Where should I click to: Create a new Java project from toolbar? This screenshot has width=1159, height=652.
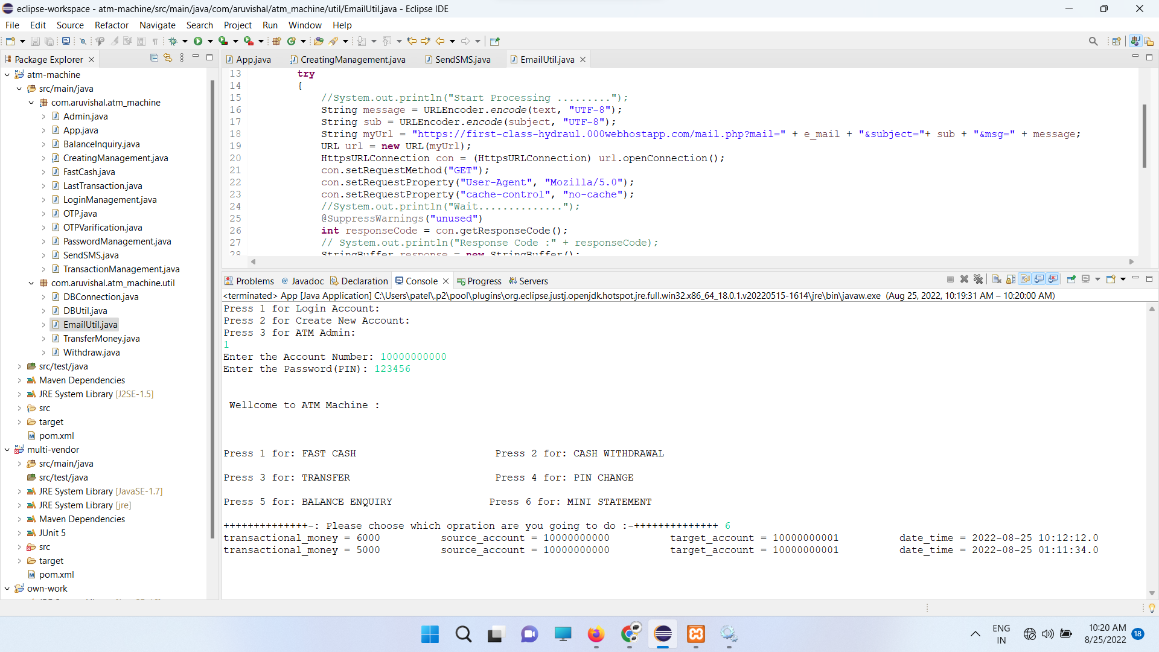tap(276, 41)
